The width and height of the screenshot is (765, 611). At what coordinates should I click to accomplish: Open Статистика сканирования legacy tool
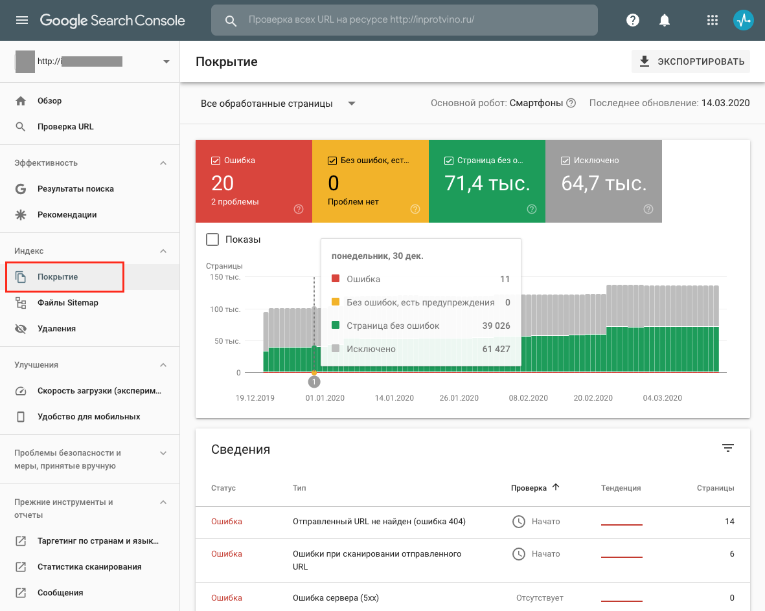point(90,566)
